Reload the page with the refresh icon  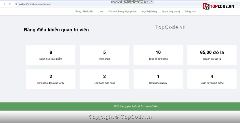10,4
